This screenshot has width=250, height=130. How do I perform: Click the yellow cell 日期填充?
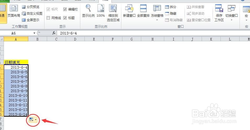[16, 62]
